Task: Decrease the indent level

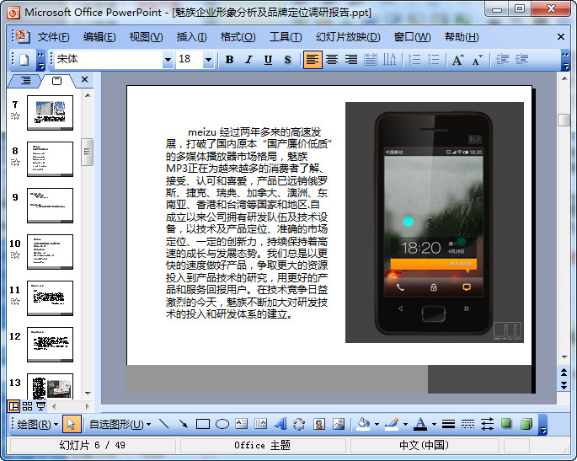Action: (502, 60)
